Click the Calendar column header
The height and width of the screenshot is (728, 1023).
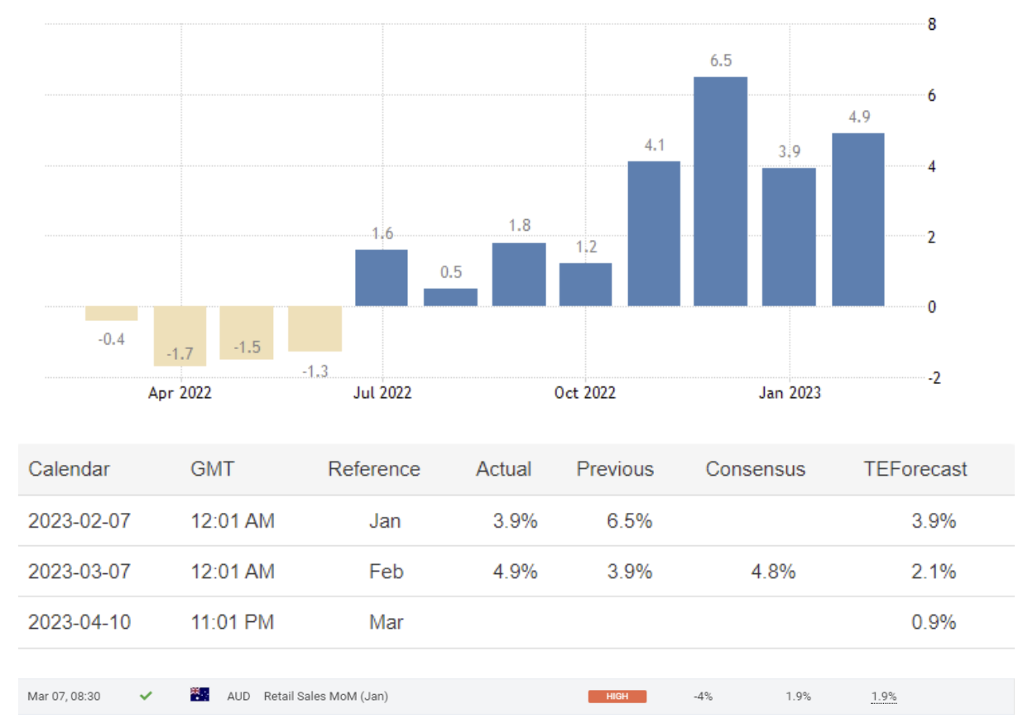pos(69,469)
